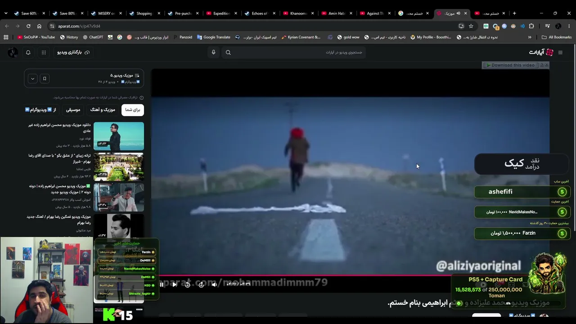Select the از ویدیوگرام tab
The width and height of the screenshot is (576, 324).
[x=40, y=110]
